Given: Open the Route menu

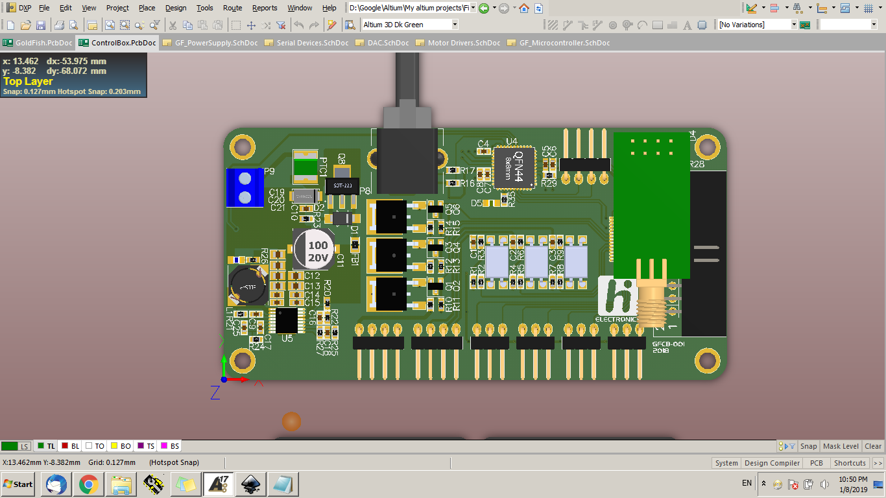Looking at the screenshot, I should 233,8.
